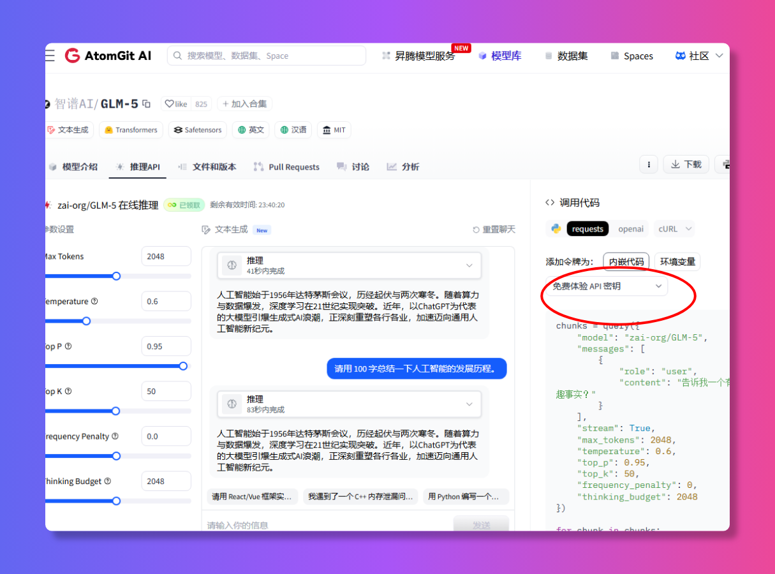Viewport: 775px width, 574px height.
Task: Click the AtomGit AI logo
Action: click(x=108, y=55)
